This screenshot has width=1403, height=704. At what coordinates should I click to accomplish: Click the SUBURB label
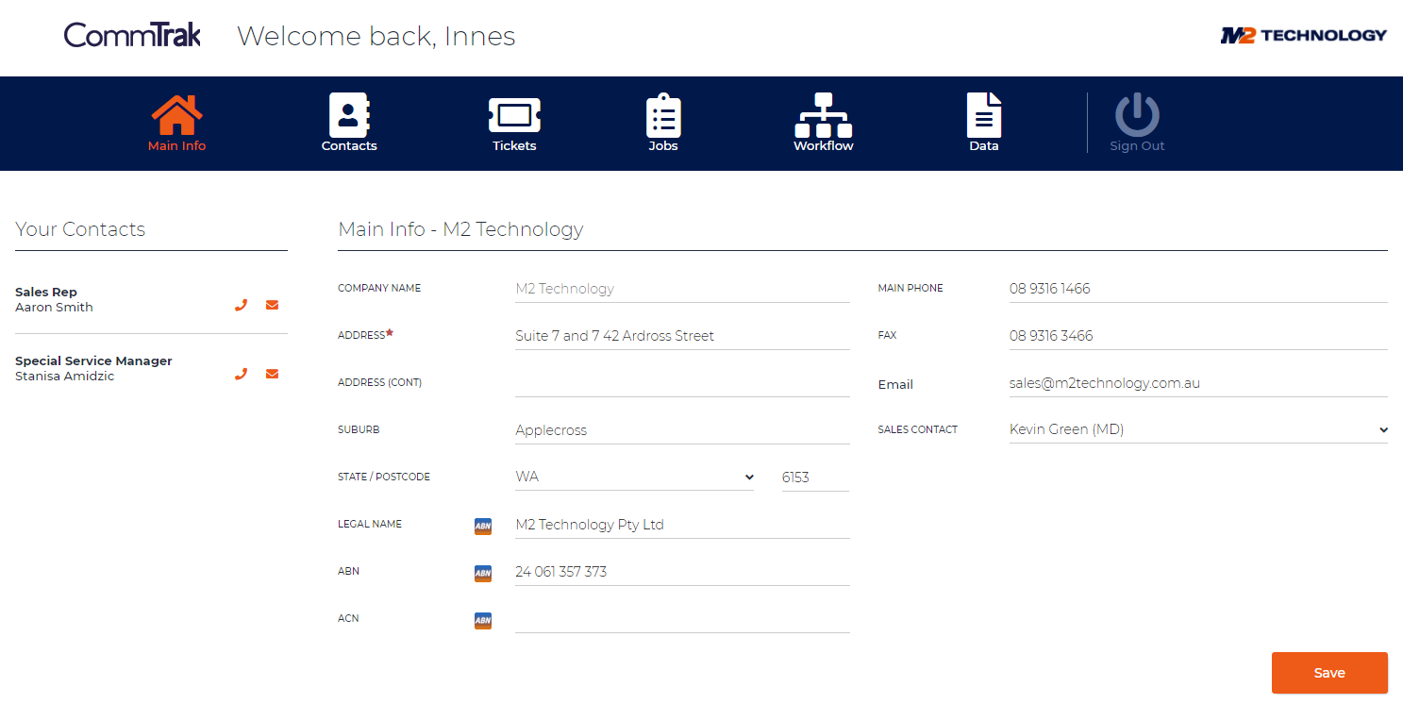click(359, 429)
